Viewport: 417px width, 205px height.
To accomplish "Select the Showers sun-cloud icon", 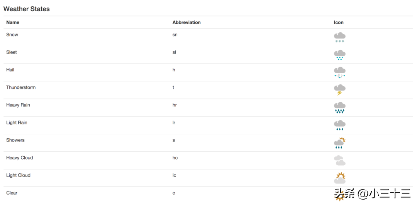I will (340, 143).
